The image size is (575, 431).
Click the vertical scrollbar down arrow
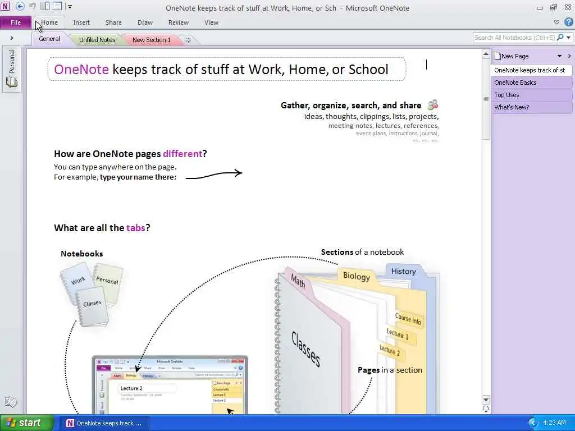click(486, 400)
